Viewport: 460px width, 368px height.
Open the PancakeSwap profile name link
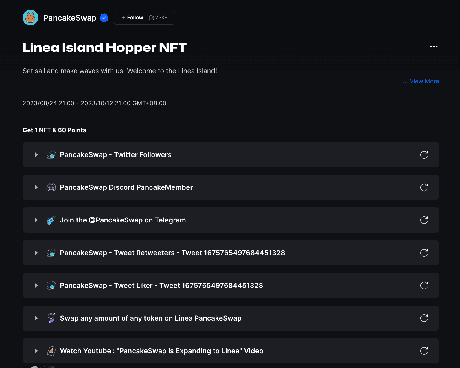coord(70,18)
